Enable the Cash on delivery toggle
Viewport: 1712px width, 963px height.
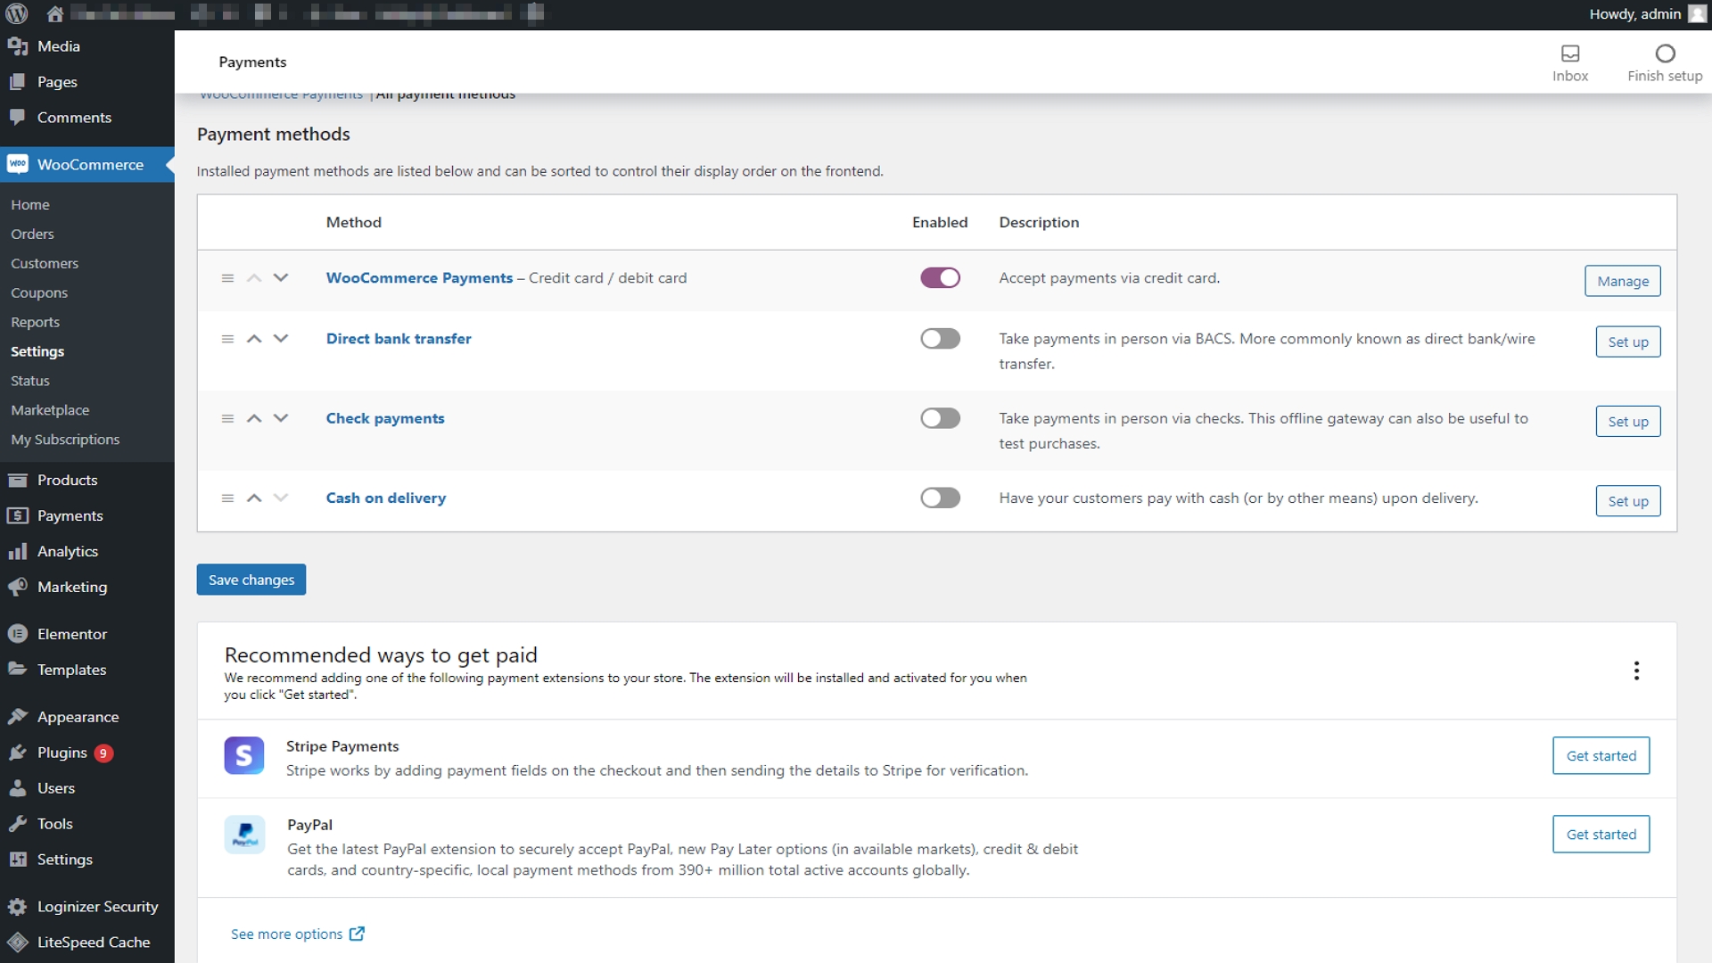pos(940,498)
